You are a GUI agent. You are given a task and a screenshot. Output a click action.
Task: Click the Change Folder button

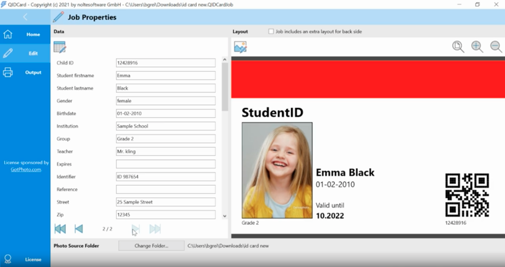151,246
